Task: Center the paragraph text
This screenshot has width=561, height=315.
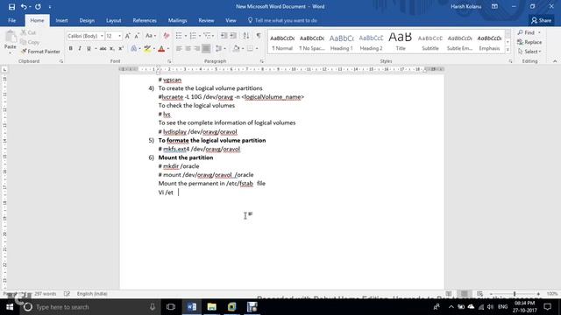Action: 188,48
